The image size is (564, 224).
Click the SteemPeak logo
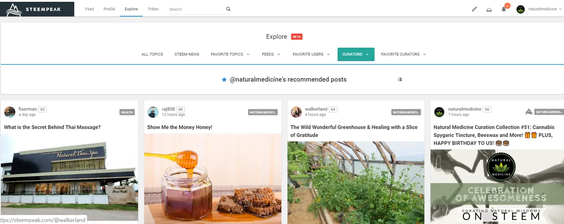click(x=37, y=8)
